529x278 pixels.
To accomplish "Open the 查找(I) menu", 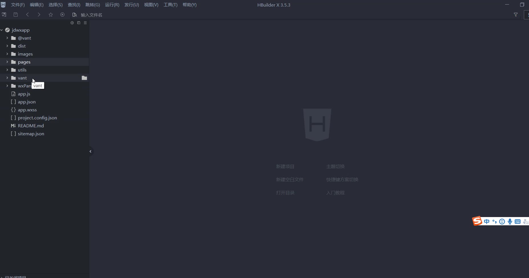I will (x=74, y=5).
